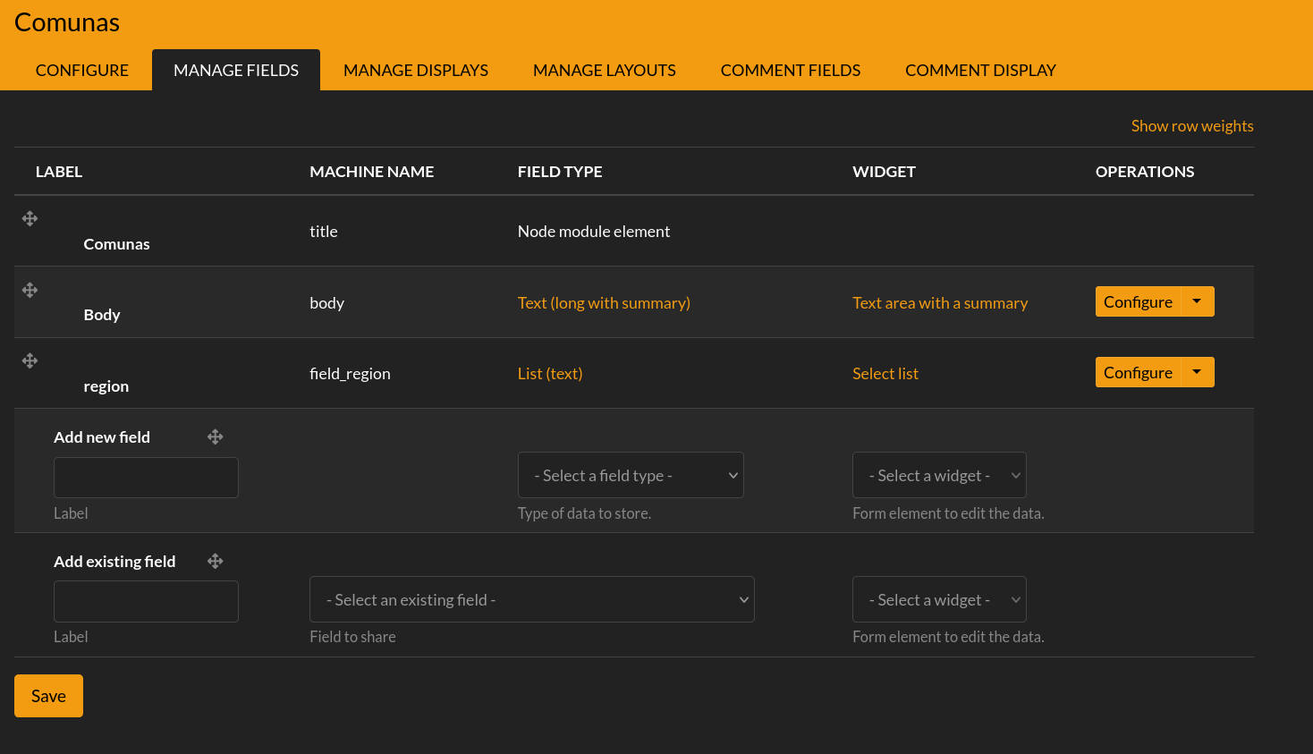Expand the region row operations arrow
The image size is (1313, 754).
[x=1197, y=372]
